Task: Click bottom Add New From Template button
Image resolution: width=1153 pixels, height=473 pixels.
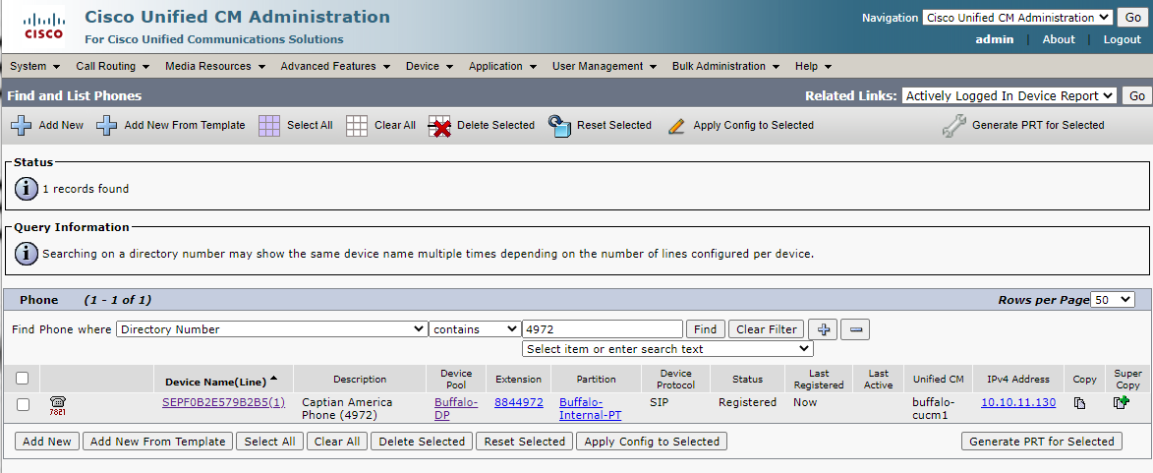Action: [x=158, y=442]
